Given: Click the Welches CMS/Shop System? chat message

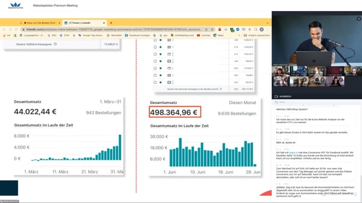Looking at the screenshot, I should pyautogui.click(x=292, y=109).
